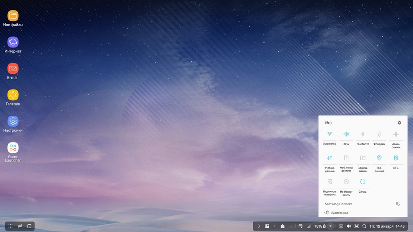The height and width of the screenshot is (232, 413).
Task: Click the recent apps taskbar button
Action: tap(20, 226)
